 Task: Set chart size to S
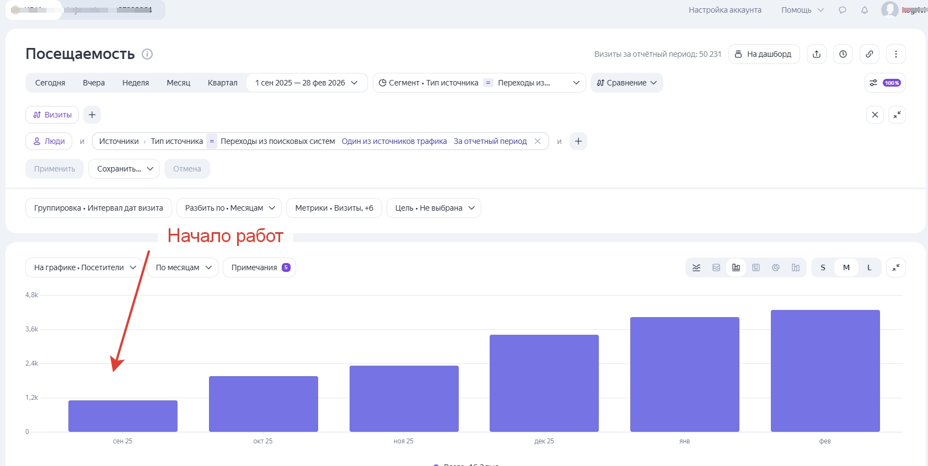click(x=823, y=267)
